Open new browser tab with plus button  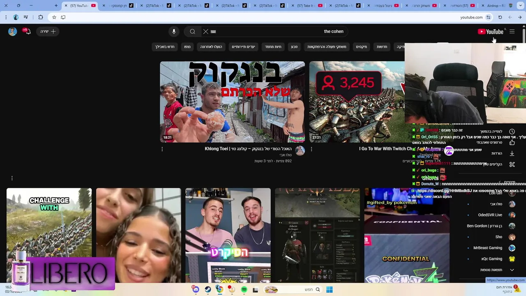pos(56,5)
